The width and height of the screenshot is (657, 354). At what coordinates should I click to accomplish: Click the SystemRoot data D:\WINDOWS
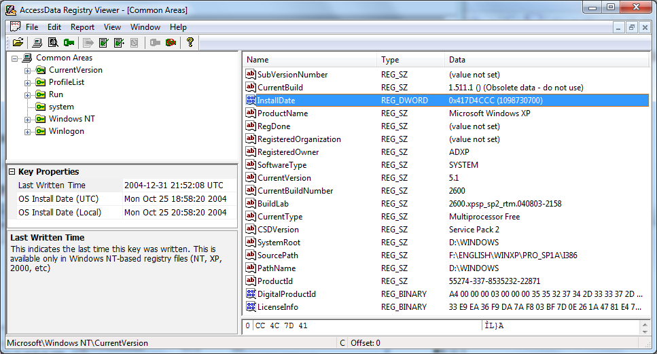click(x=474, y=242)
